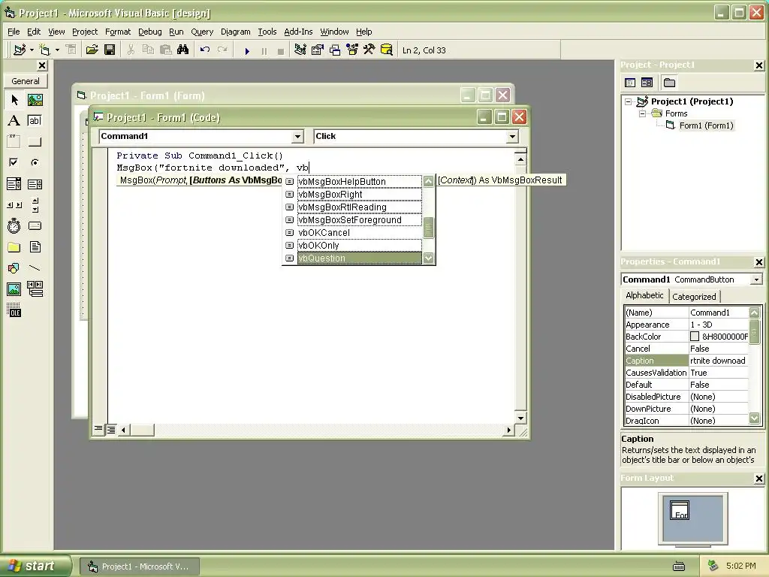Viewport: 769px width, 577px height.
Task: Select the ListBox control tool
Action: tap(35, 184)
